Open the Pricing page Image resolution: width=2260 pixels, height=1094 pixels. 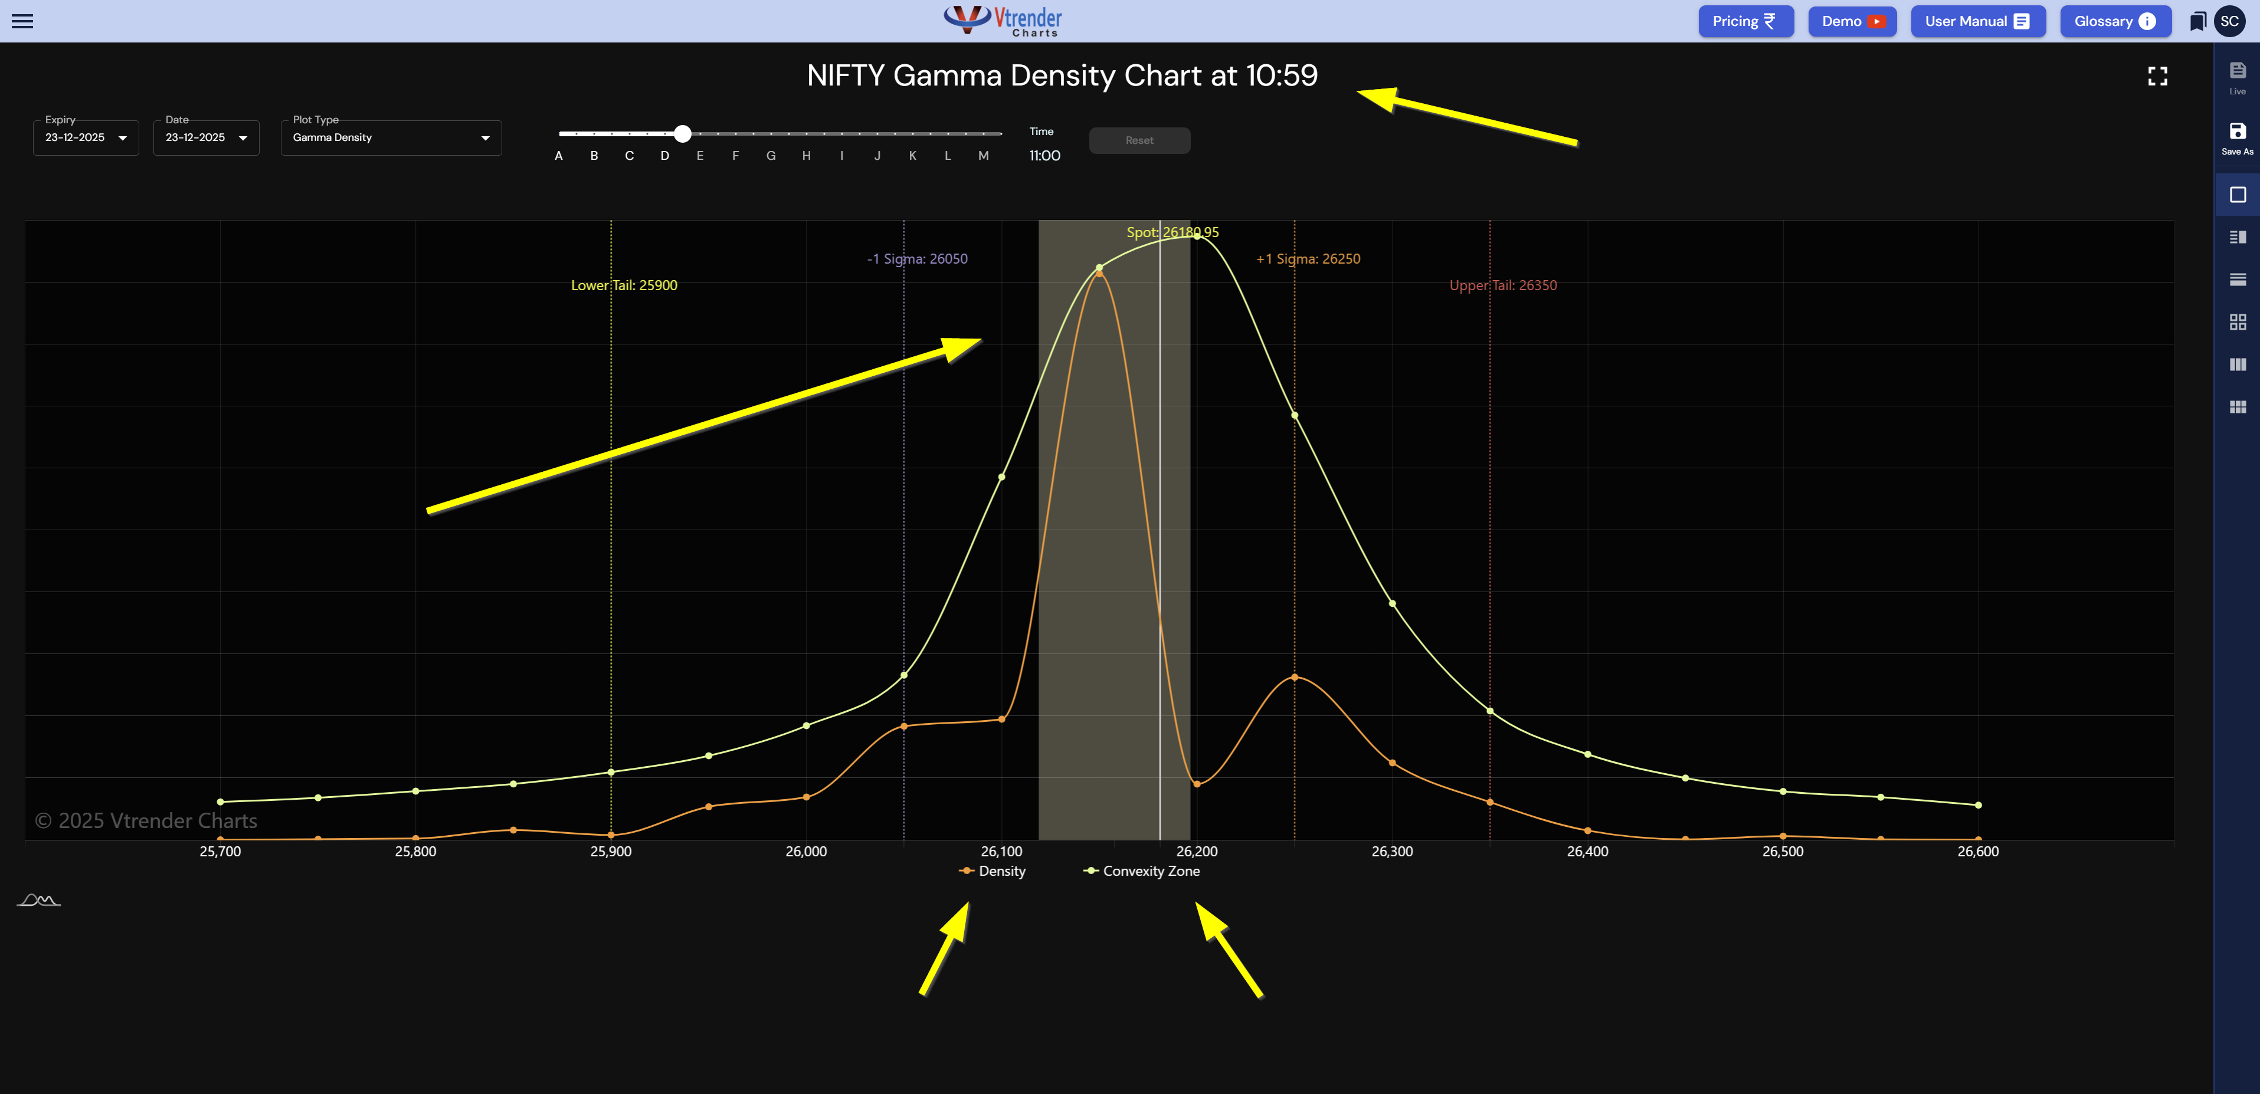pos(1745,21)
